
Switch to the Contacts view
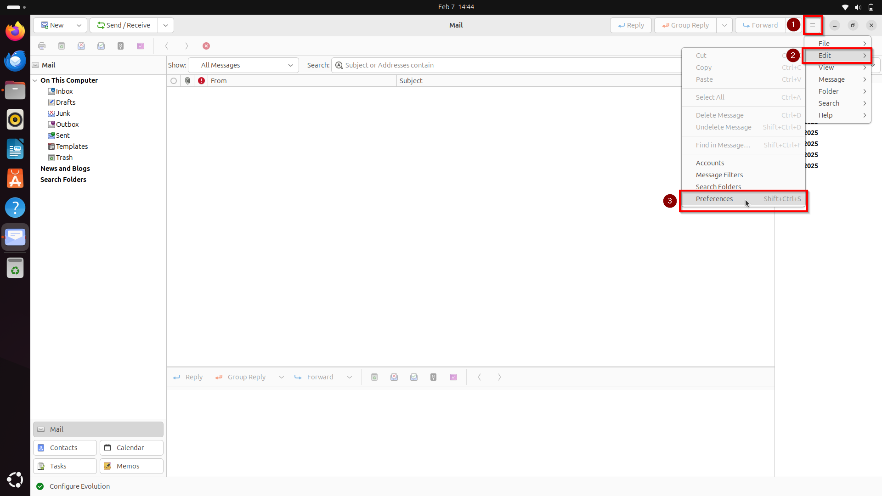point(64,447)
